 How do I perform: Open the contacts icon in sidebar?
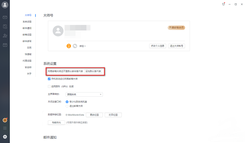tap(5, 35)
